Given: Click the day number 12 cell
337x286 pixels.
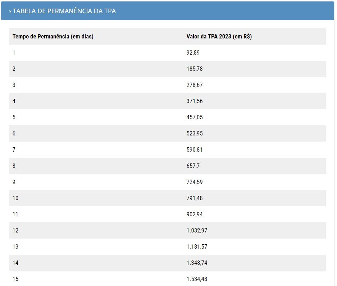Looking at the screenshot, I should (15, 230).
